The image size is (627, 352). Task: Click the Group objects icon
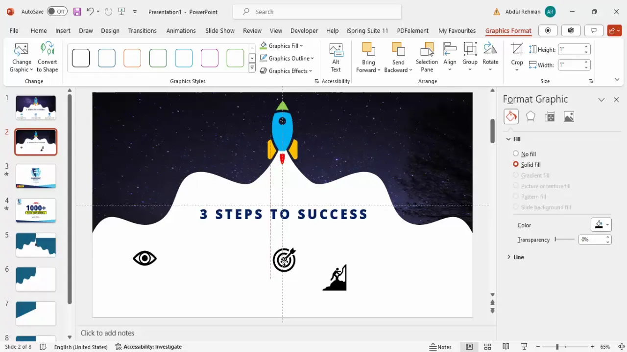[x=470, y=49]
